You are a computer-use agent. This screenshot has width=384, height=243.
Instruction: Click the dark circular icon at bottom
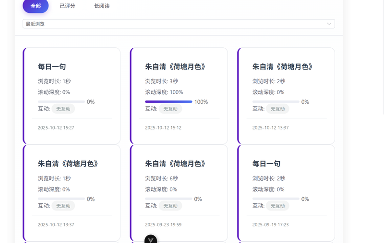pos(151,240)
